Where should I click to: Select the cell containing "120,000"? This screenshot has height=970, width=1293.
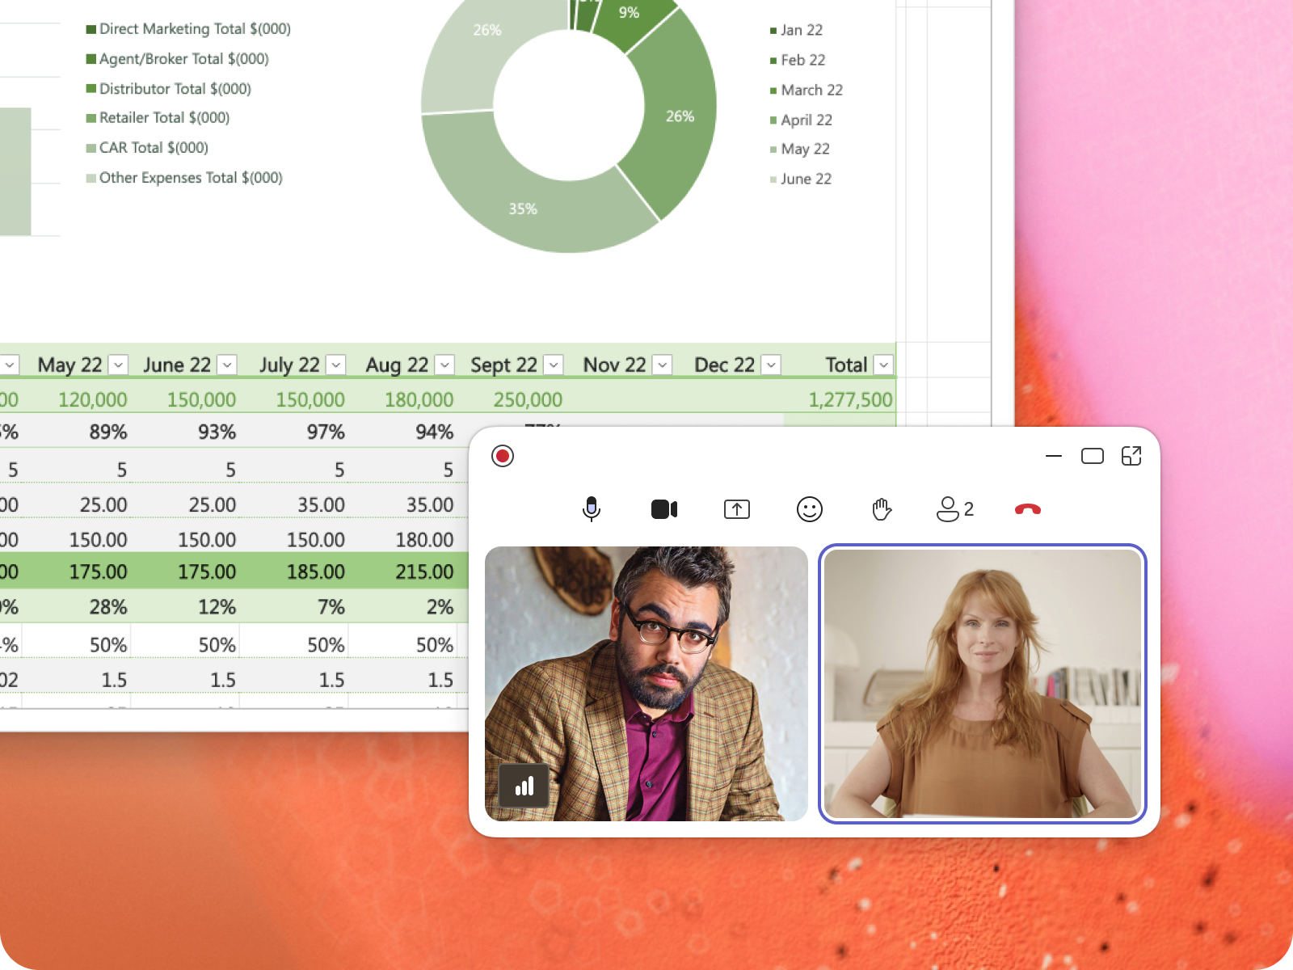[x=92, y=399]
